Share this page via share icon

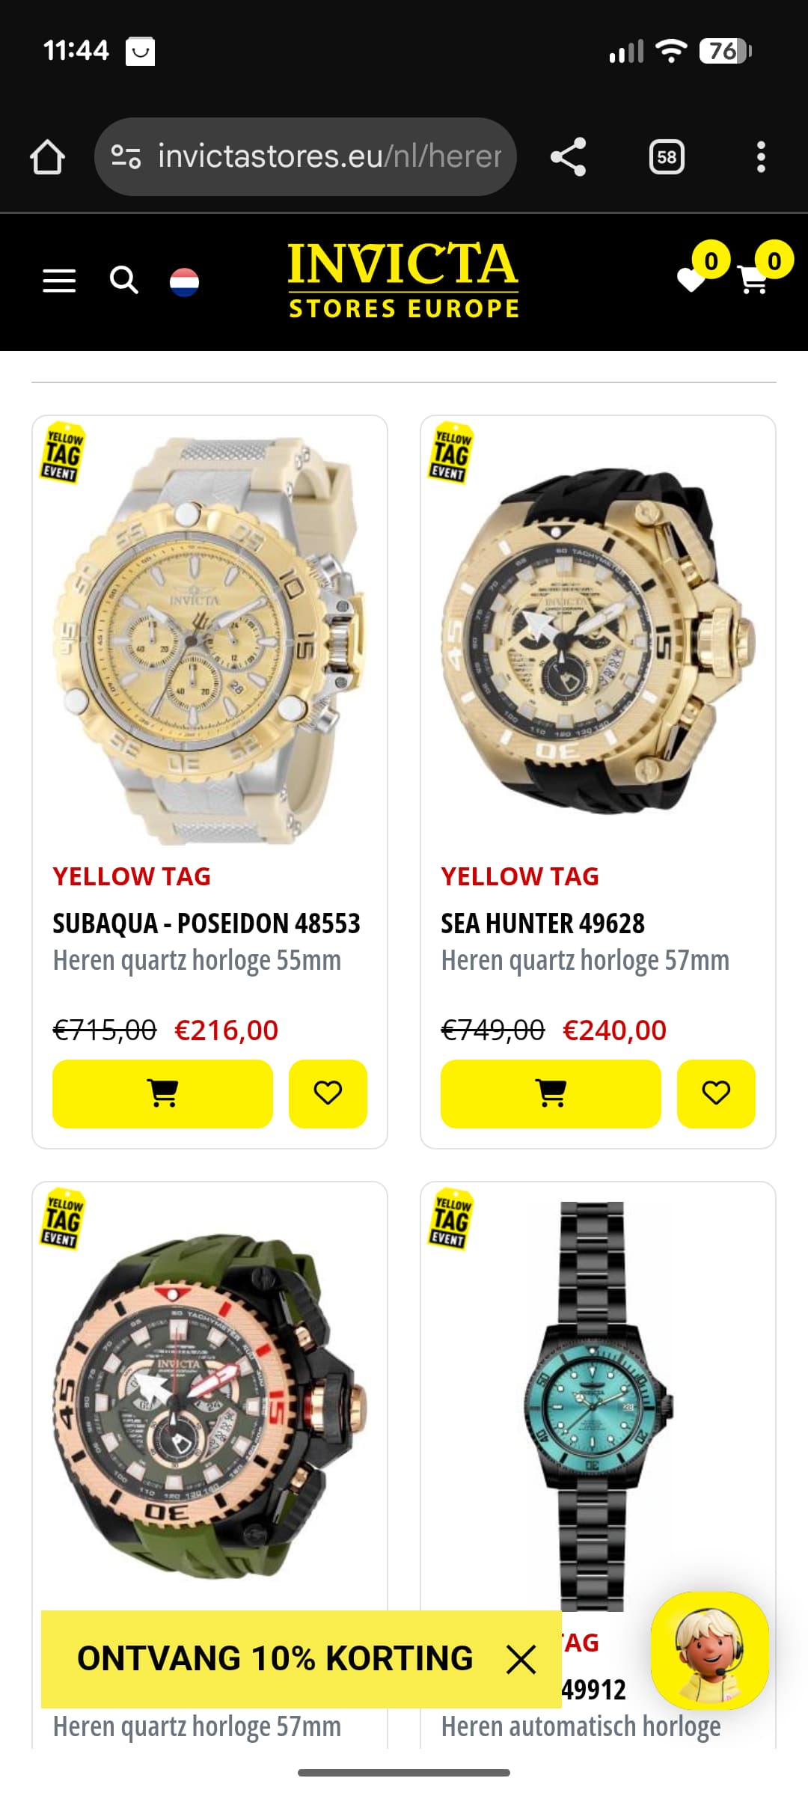(569, 157)
